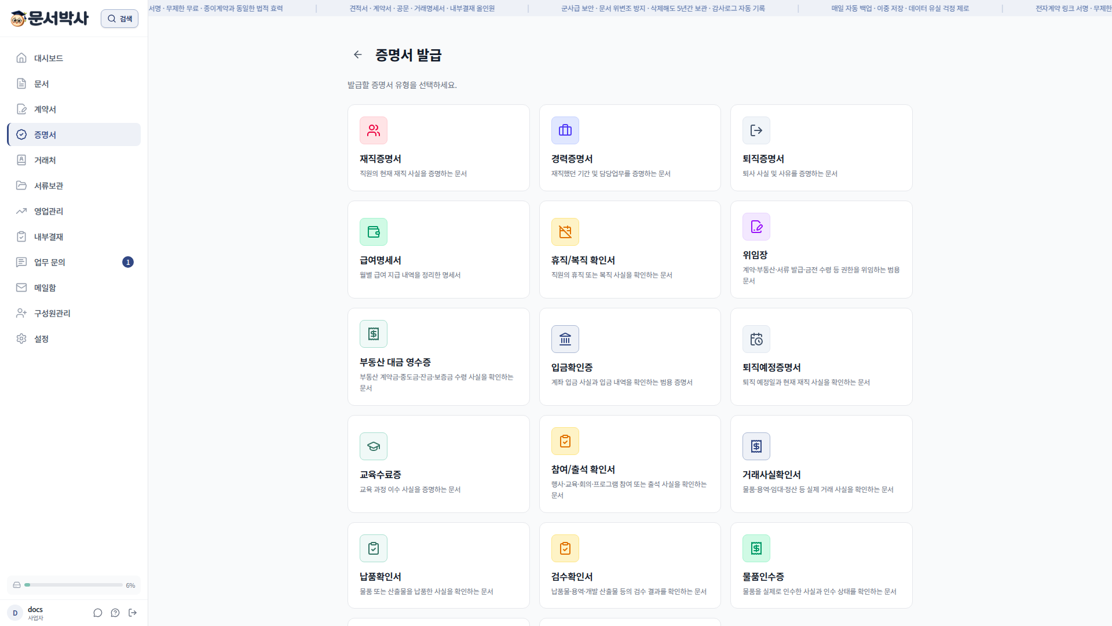
Task: Open the 경력증명서 card title
Action: click(x=572, y=159)
